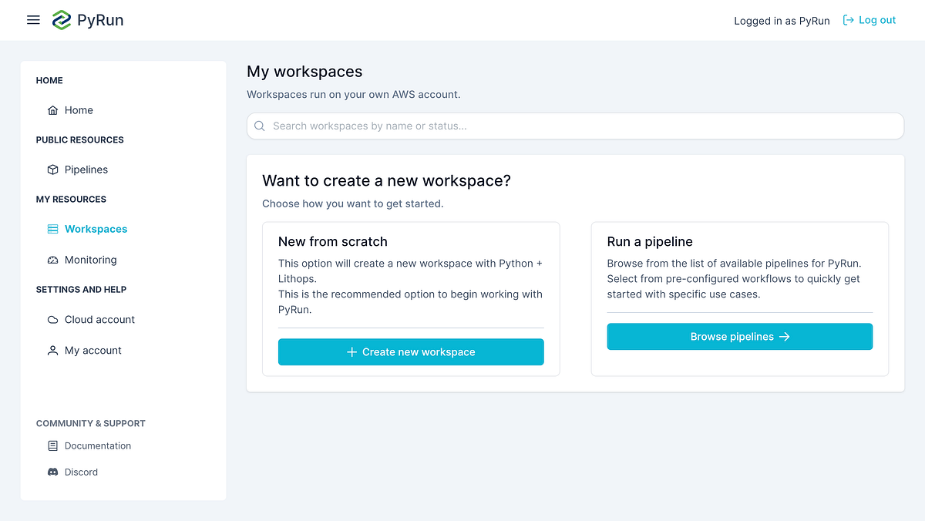Select Pipelines under Public Resources
This screenshot has height=521, width=925.
(x=86, y=170)
